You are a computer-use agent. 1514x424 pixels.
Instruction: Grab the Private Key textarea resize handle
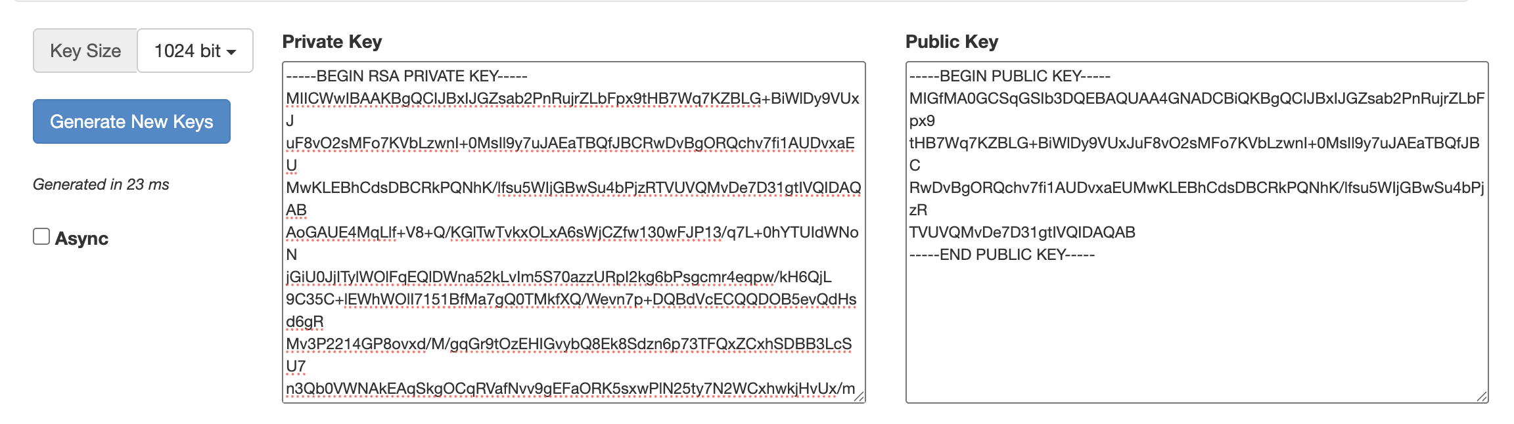(859, 396)
